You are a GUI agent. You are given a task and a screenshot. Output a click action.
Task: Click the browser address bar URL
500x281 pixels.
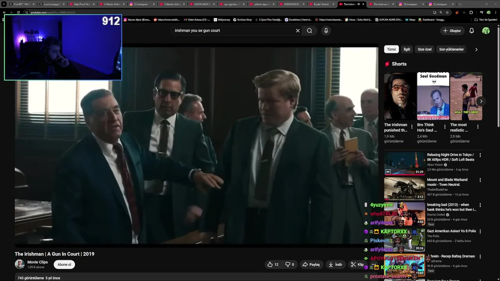coord(53,12)
